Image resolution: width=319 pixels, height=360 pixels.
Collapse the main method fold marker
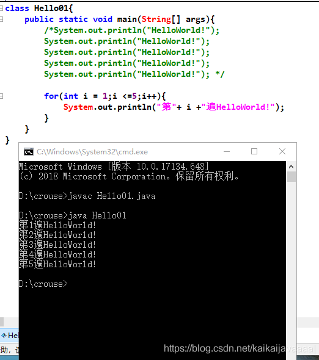coord(1,20)
